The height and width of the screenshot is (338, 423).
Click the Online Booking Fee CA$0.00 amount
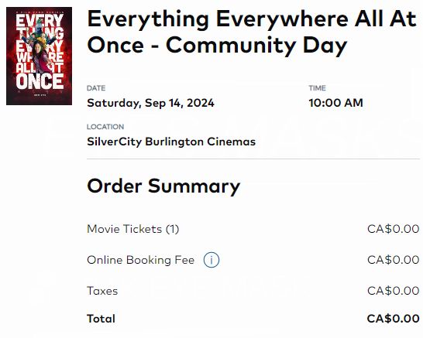[393, 260]
